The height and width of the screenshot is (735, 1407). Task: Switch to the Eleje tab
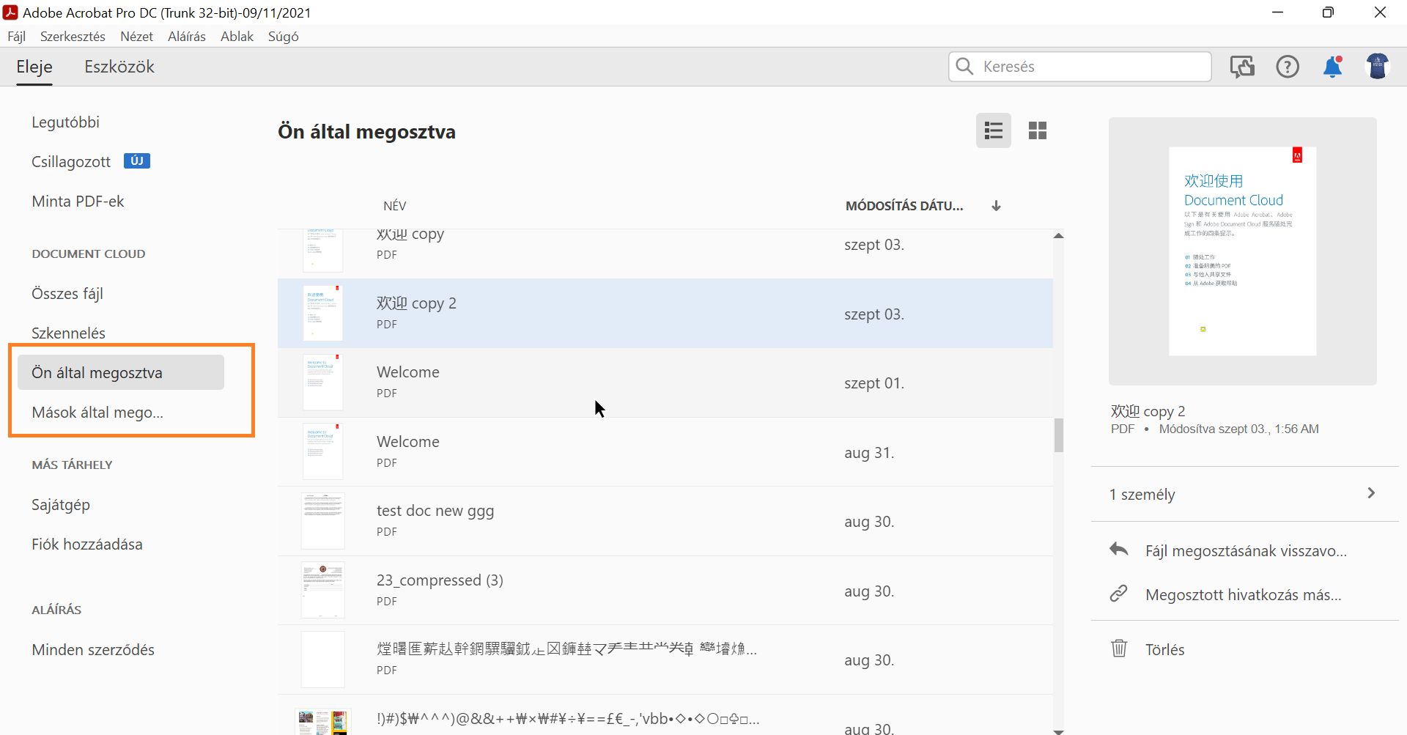[34, 67]
